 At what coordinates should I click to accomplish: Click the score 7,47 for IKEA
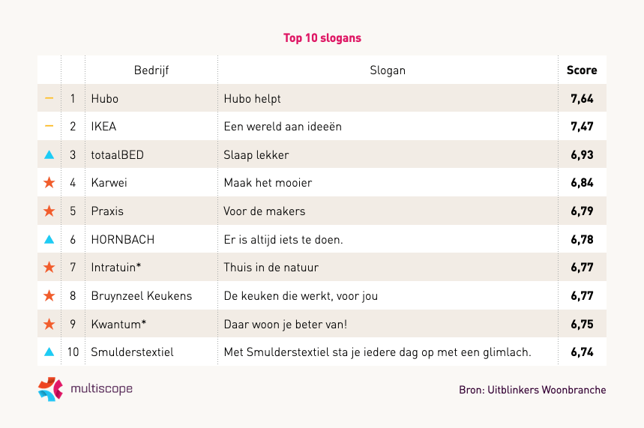582,127
